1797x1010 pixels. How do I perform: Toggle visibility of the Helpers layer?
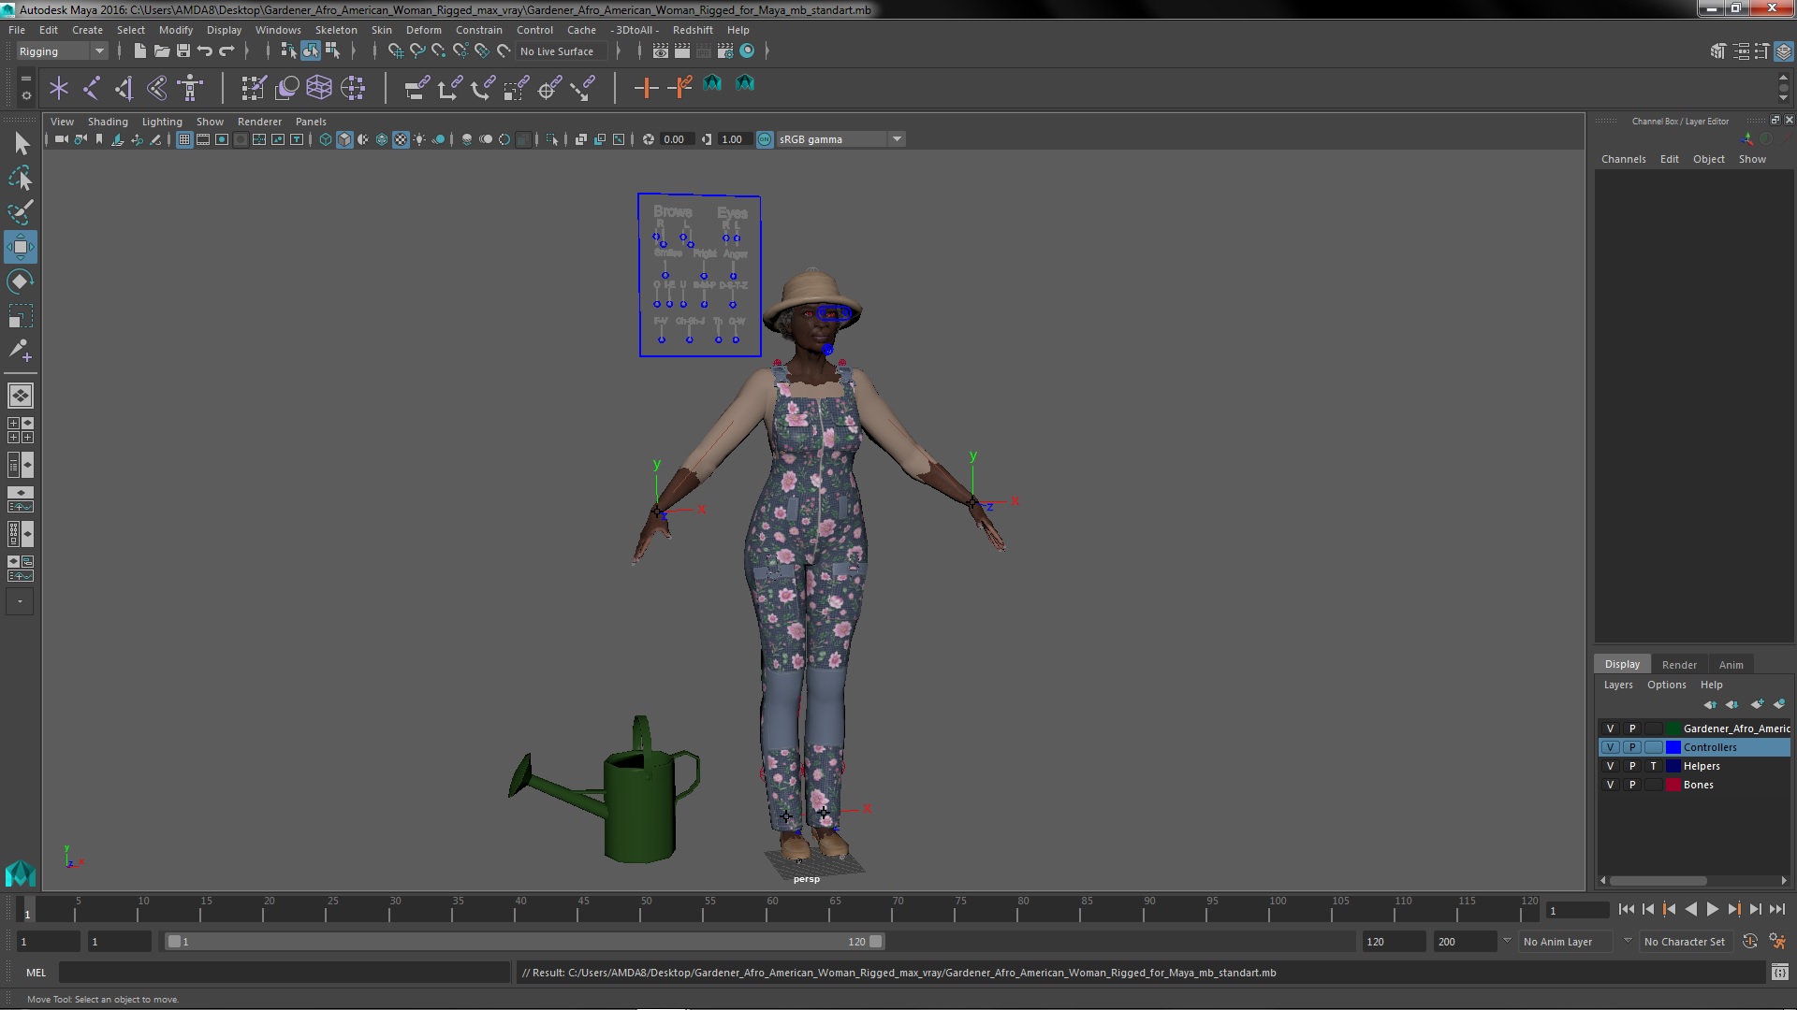coord(1610,766)
